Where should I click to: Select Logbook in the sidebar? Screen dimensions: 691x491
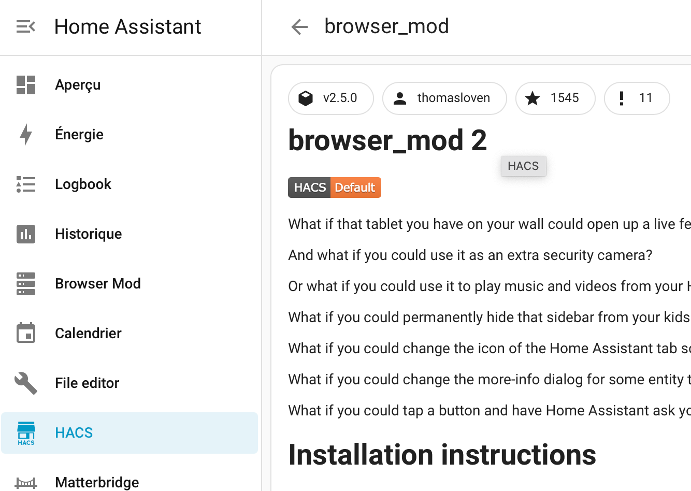[x=83, y=184]
